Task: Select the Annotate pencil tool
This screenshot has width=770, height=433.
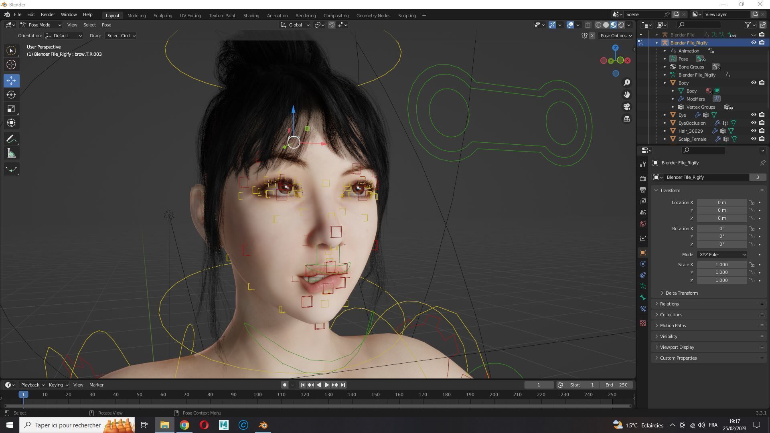Action: click(11, 139)
